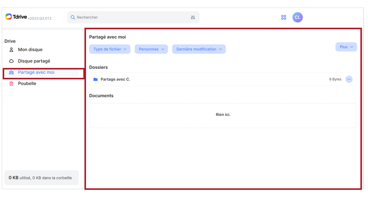Image resolution: width=368 pixels, height=202 pixels.
Task: Click the Rien ici. empty placeholder text
Action: [223, 114]
